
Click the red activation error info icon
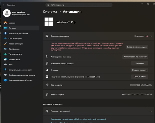pyautogui.click(x=147, y=36)
